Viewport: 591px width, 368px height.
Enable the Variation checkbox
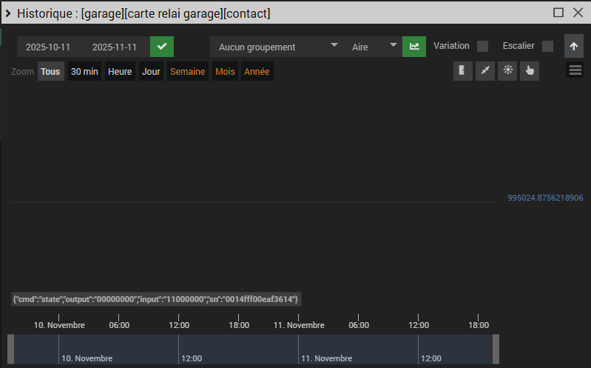(x=482, y=46)
